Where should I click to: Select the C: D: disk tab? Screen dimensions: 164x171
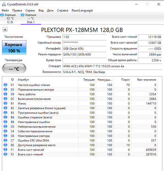click(x=10, y=18)
